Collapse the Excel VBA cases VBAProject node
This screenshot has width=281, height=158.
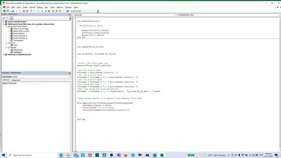tap(4, 24)
